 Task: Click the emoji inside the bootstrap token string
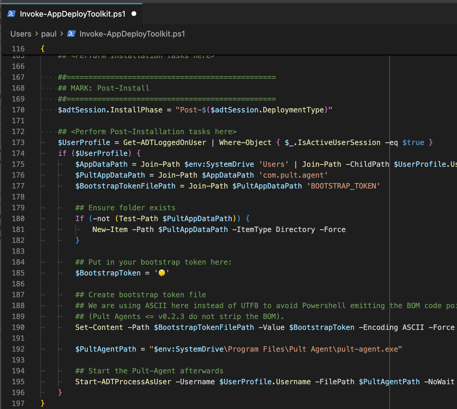click(162, 273)
